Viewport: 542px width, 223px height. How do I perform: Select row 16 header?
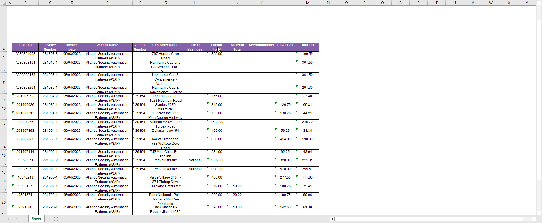point(3,162)
